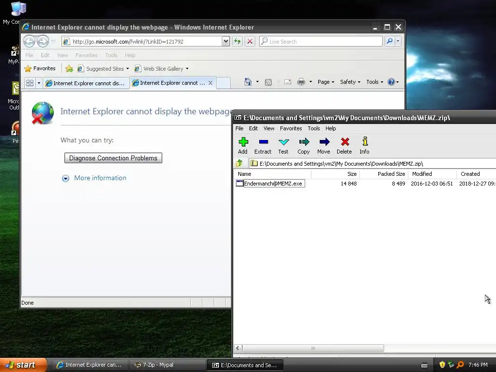The image size is (496, 372).
Task: Click the security shield tray icon
Action: (442, 365)
